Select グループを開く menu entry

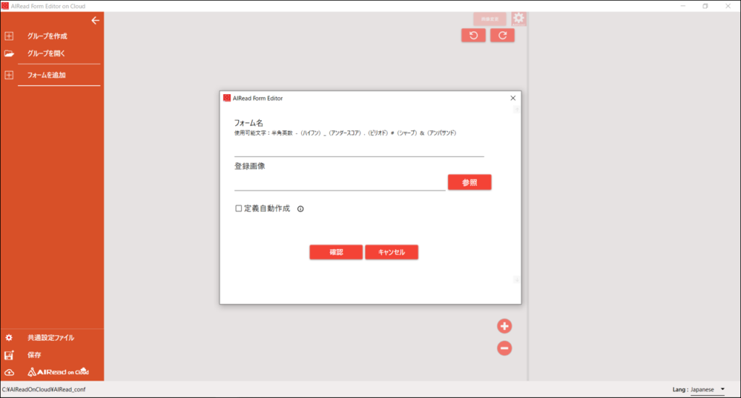pyautogui.click(x=46, y=54)
